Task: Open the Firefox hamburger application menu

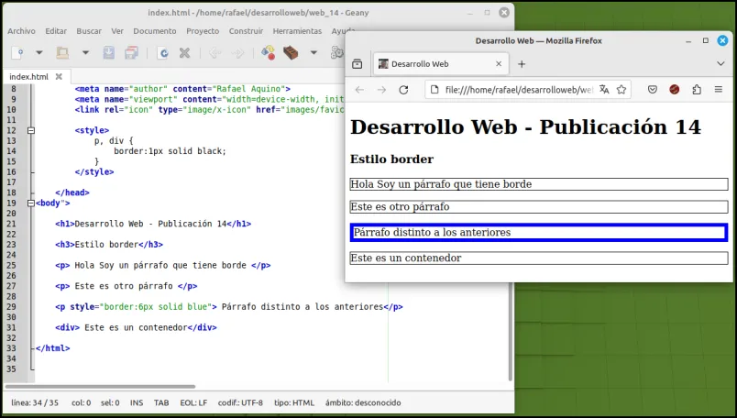Action: (x=718, y=89)
